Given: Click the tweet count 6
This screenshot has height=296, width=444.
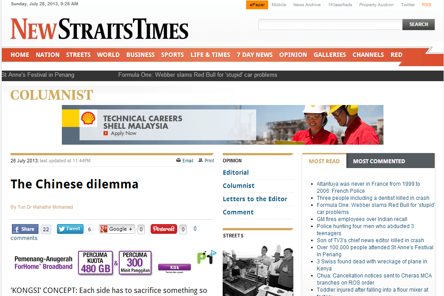Looking at the screenshot, I should click(90, 229).
